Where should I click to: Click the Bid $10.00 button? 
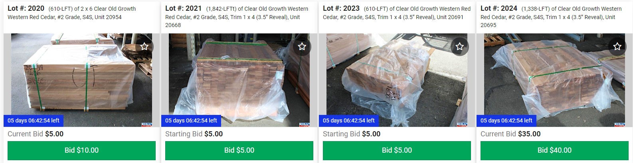81,150
